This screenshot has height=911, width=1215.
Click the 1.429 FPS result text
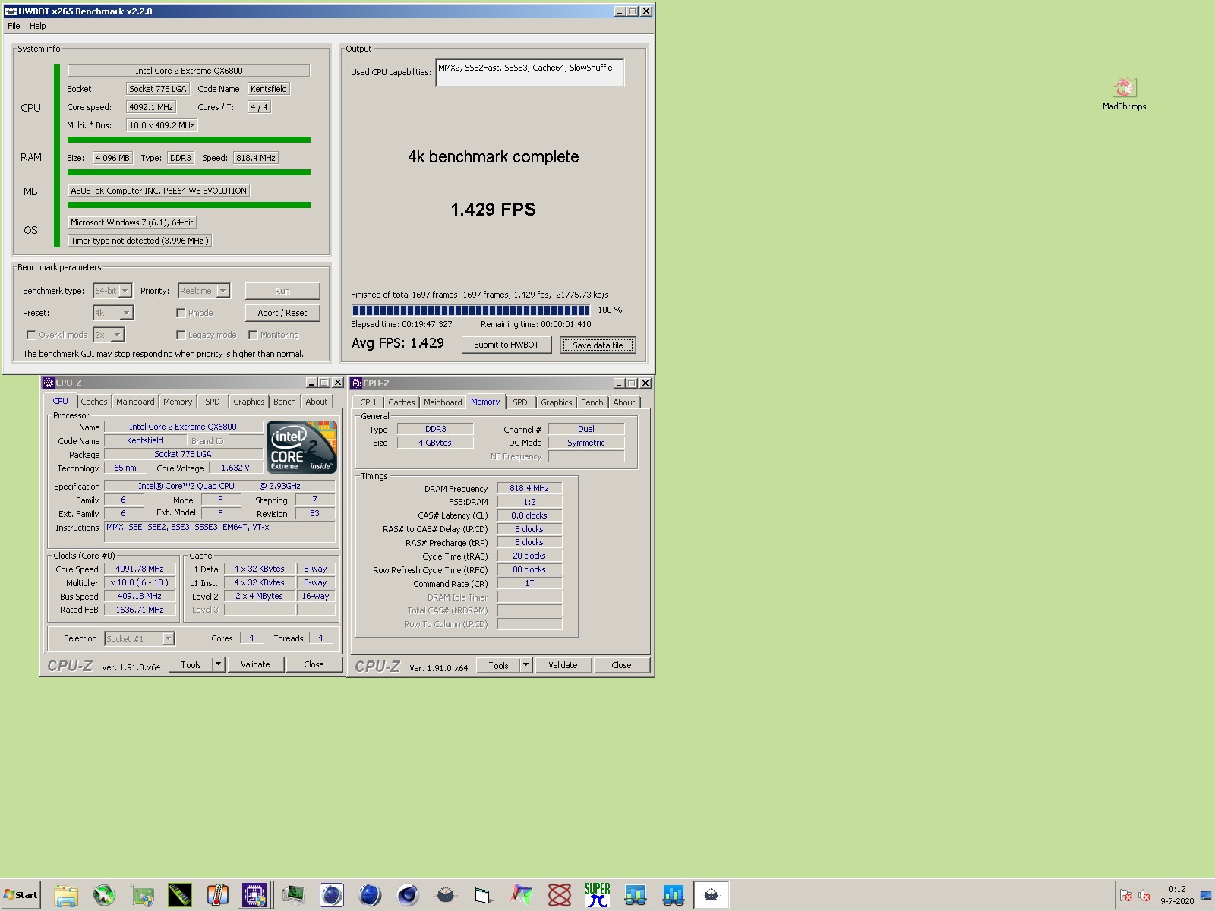[x=494, y=210]
